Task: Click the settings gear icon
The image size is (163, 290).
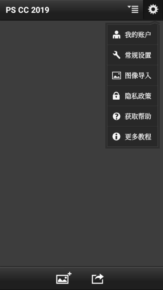Action: tap(153, 9)
